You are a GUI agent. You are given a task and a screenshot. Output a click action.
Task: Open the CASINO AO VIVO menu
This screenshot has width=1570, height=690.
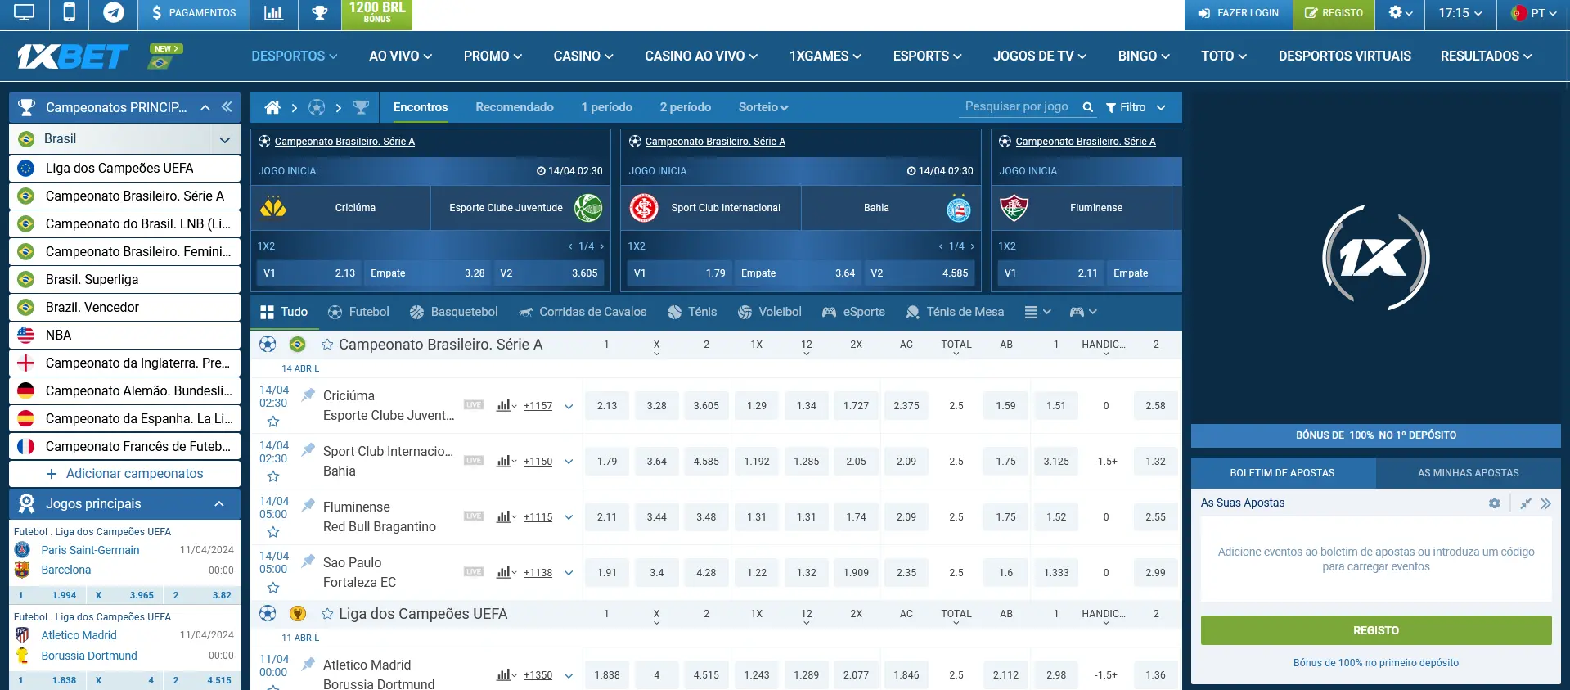(701, 56)
